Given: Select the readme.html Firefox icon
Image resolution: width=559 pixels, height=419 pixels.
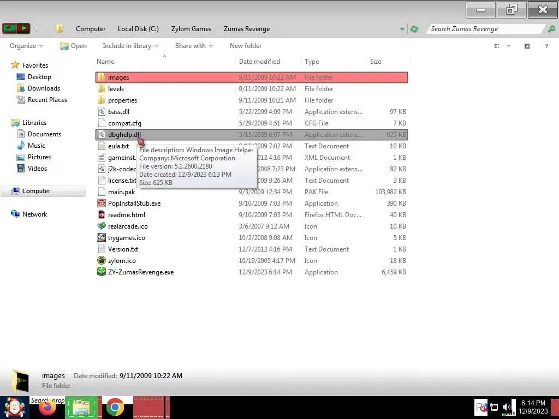Looking at the screenshot, I should [102, 214].
